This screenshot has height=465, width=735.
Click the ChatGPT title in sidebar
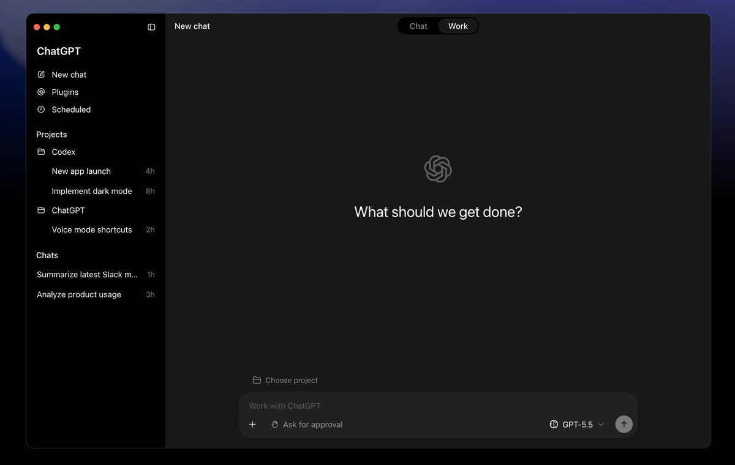pos(59,51)
